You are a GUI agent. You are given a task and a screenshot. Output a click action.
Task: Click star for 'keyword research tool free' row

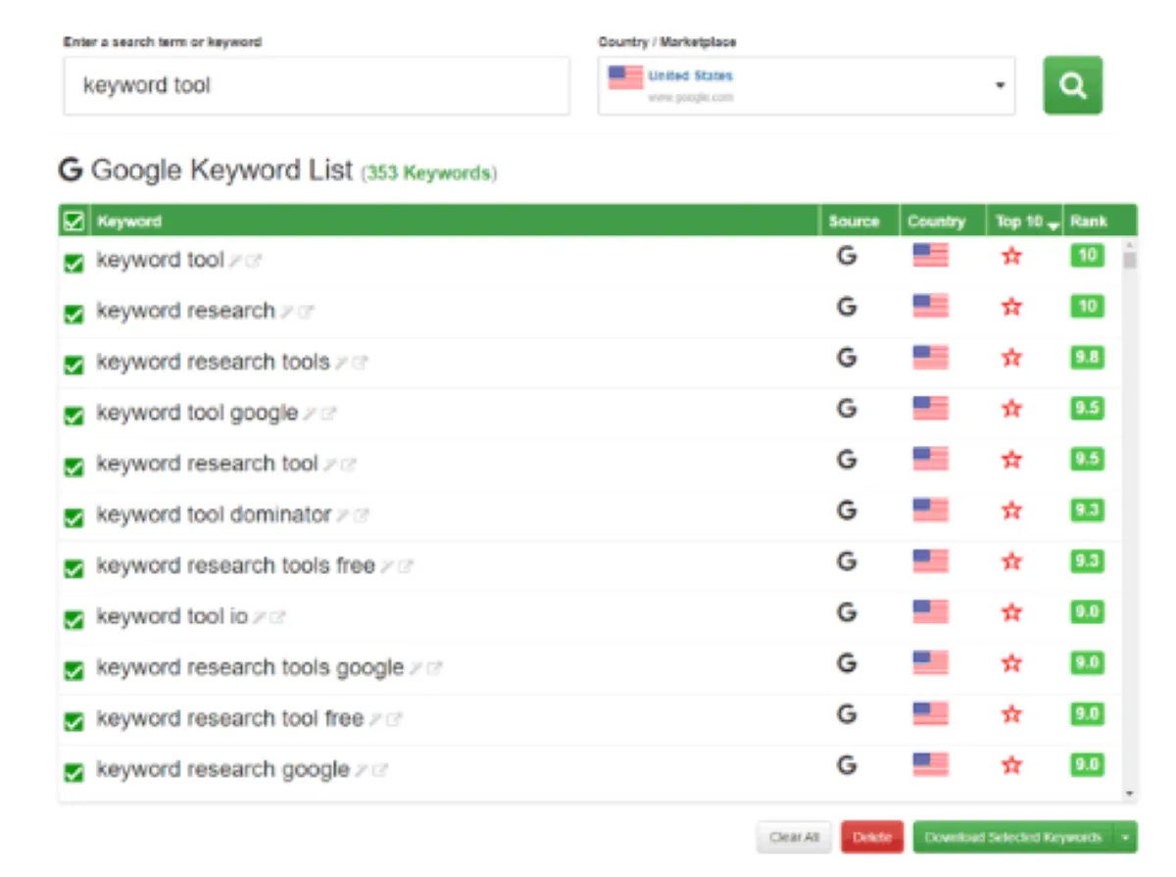[x=1011, y=715]
